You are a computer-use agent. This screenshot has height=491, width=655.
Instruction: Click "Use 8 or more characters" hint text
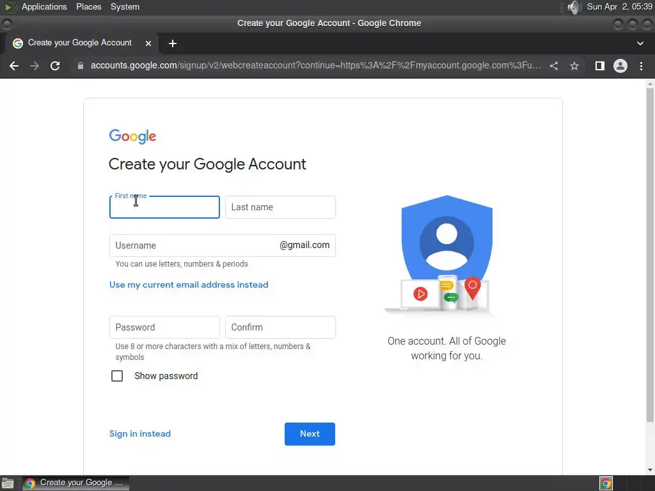(213, 352)
